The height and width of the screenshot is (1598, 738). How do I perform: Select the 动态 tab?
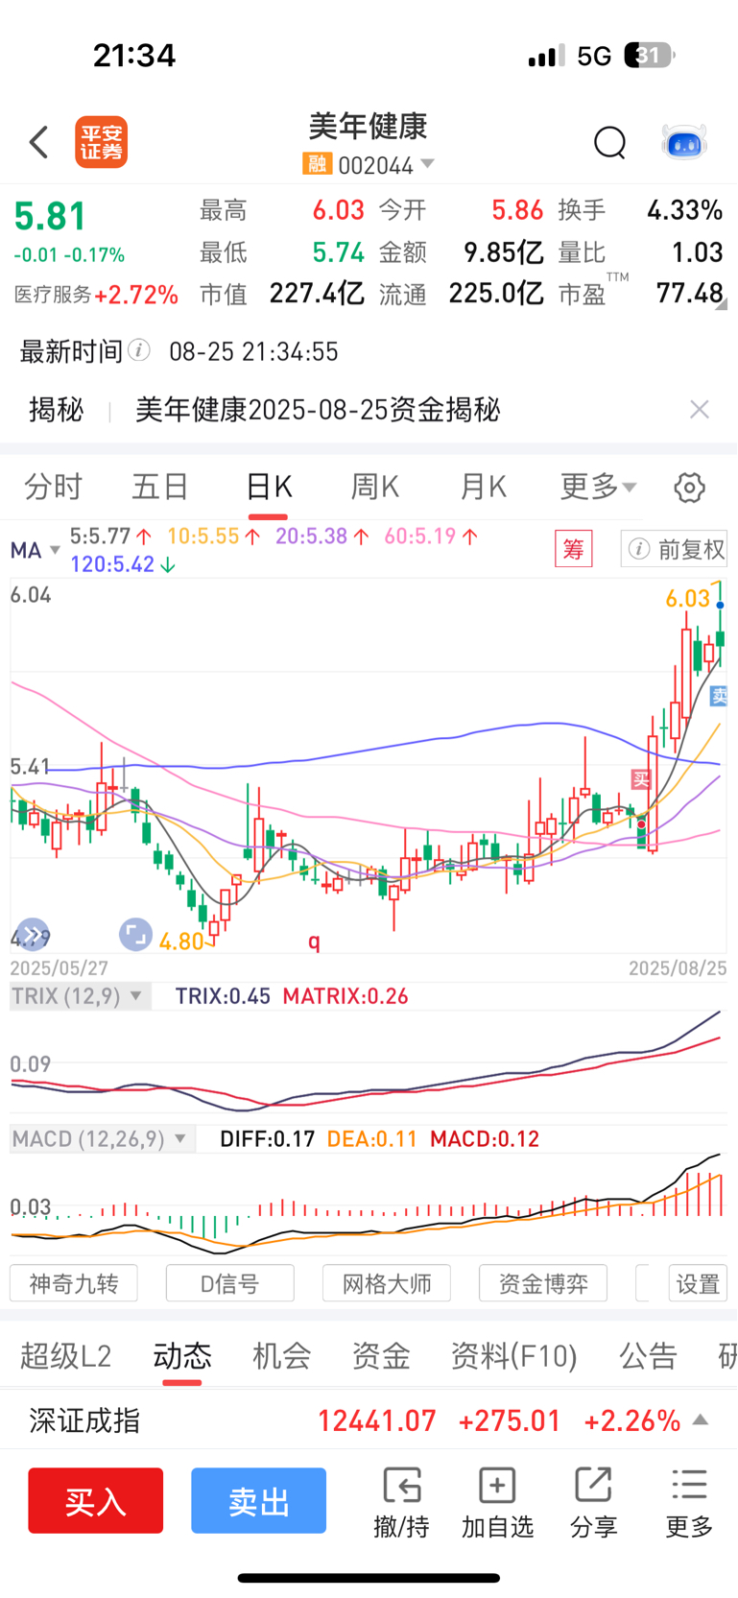click(182, 1355)
